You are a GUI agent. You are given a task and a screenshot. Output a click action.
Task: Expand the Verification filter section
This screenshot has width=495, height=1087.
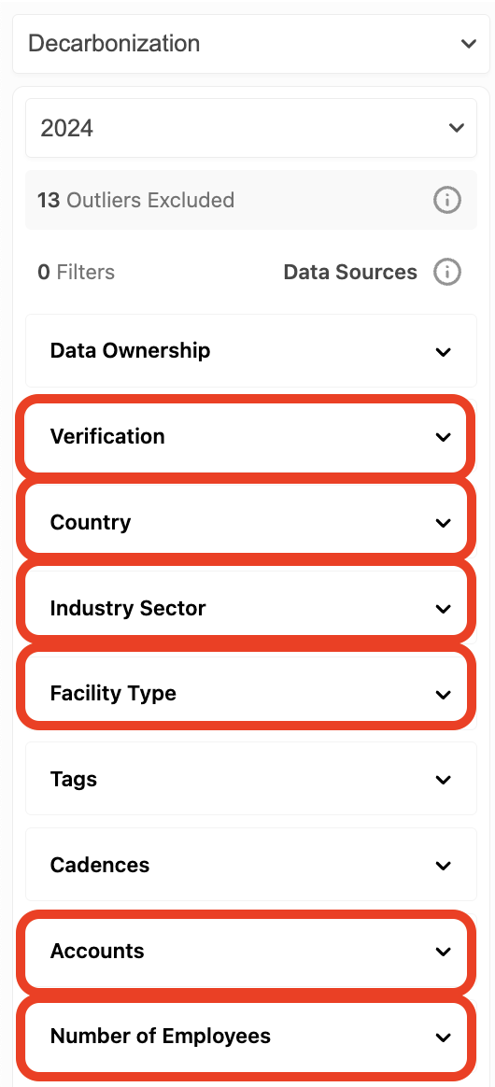[x=247, y=437]
